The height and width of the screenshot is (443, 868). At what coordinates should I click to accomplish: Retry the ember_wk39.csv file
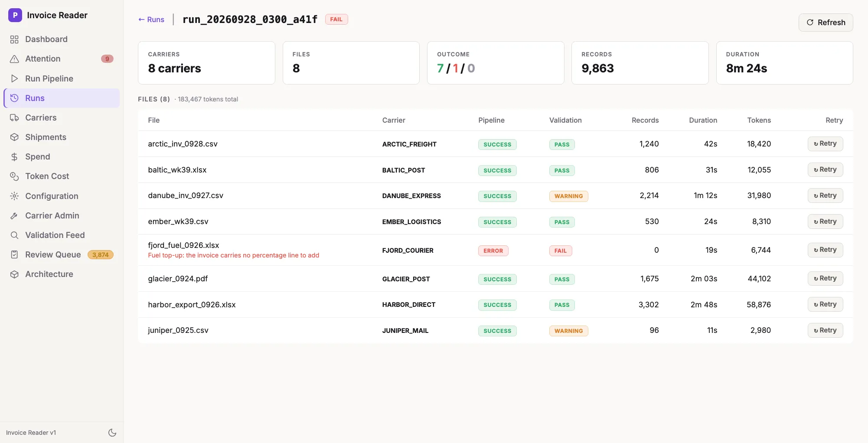coord(825,222)
